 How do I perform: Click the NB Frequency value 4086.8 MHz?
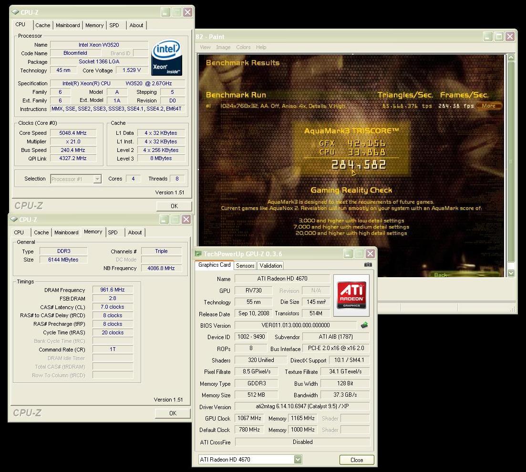(x=161, y=268)
